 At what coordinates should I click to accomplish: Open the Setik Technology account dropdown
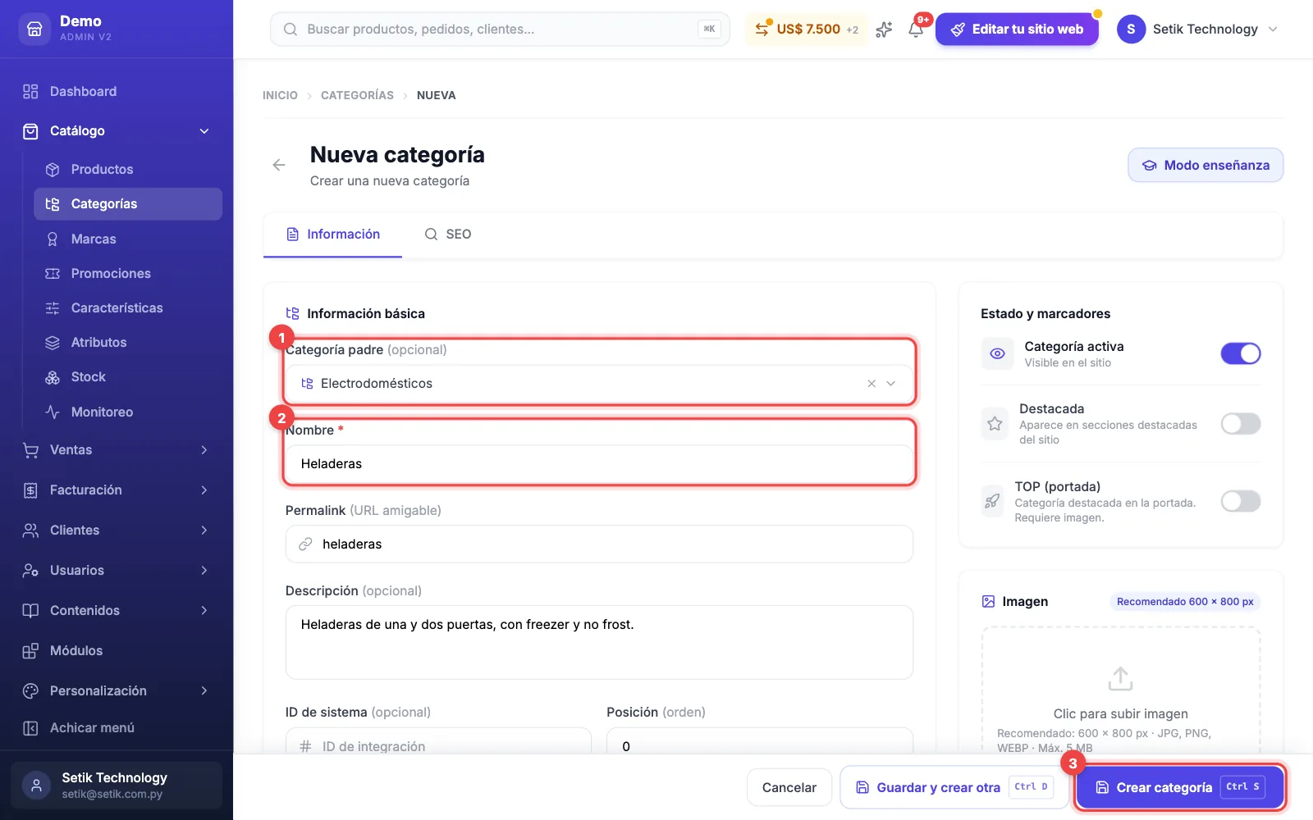coord(1198,30)
